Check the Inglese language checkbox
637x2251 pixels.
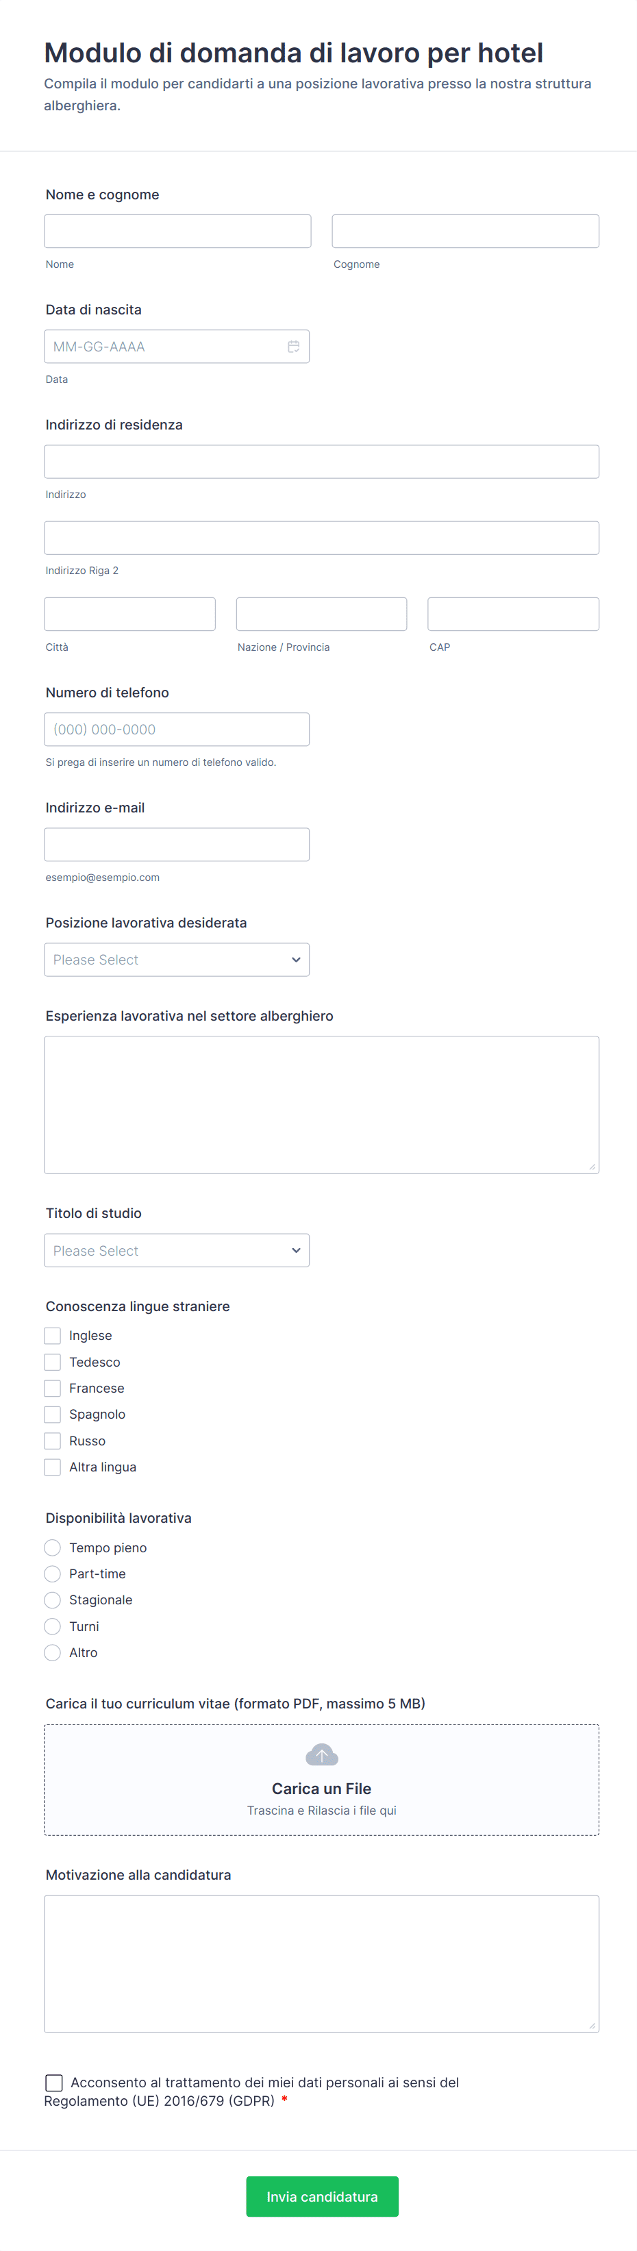(x=53, y=1335)
